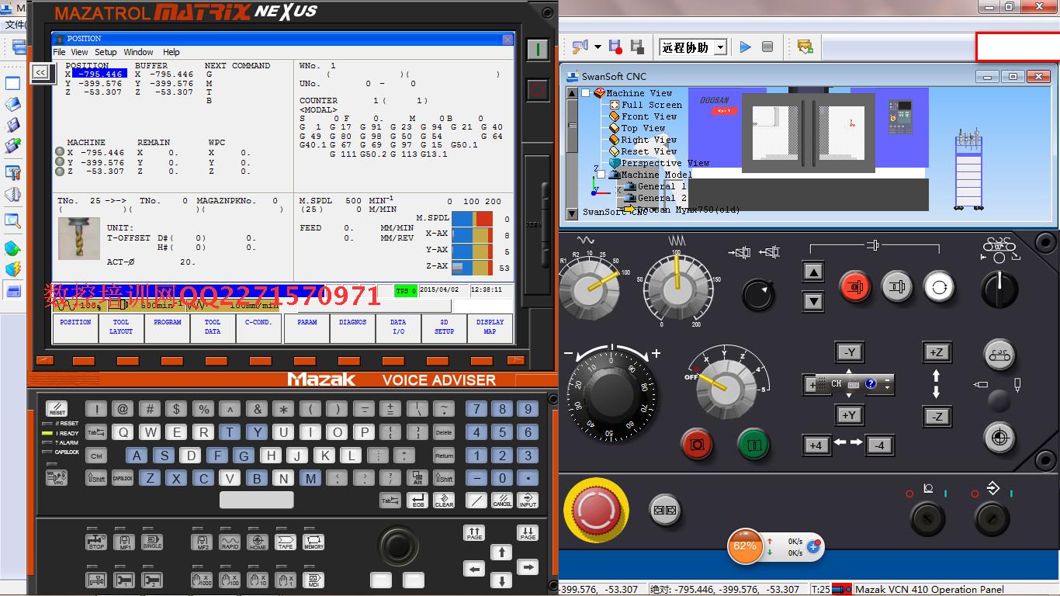Toggle the red spindle stop round button

pos(856,287)
